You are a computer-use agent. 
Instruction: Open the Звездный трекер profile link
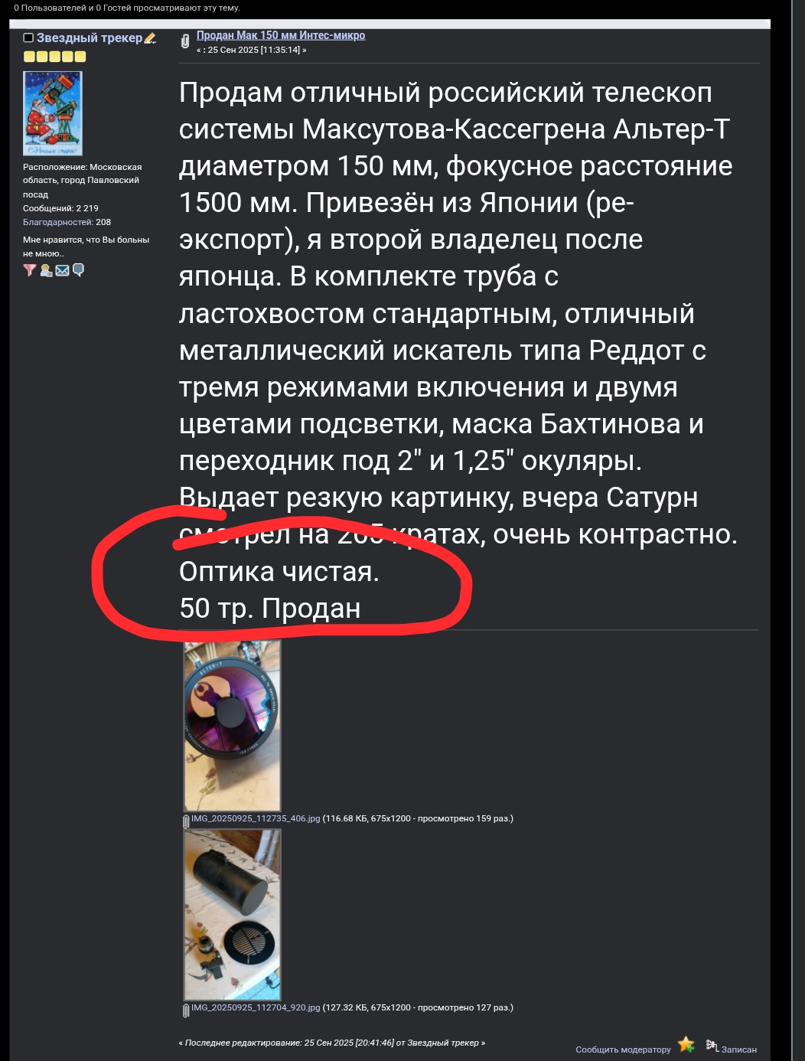coord(90,38)
